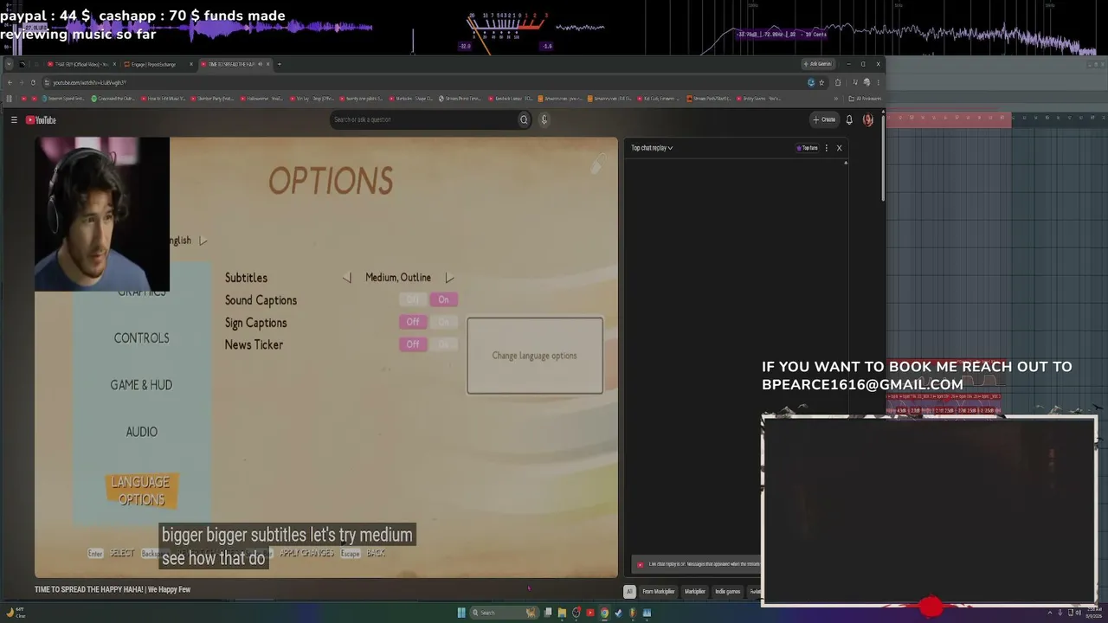
Task: Click the YouTube search magnifier button
Action: [x=524, y=119]
